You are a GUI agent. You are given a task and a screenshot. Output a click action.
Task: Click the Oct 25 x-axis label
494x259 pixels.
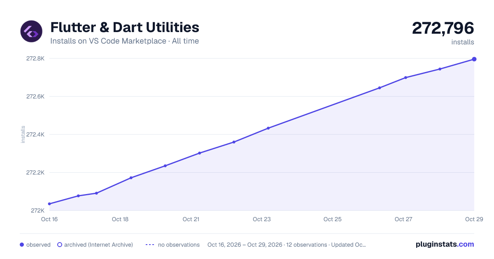pyautogui.click(x=333, y=219)
